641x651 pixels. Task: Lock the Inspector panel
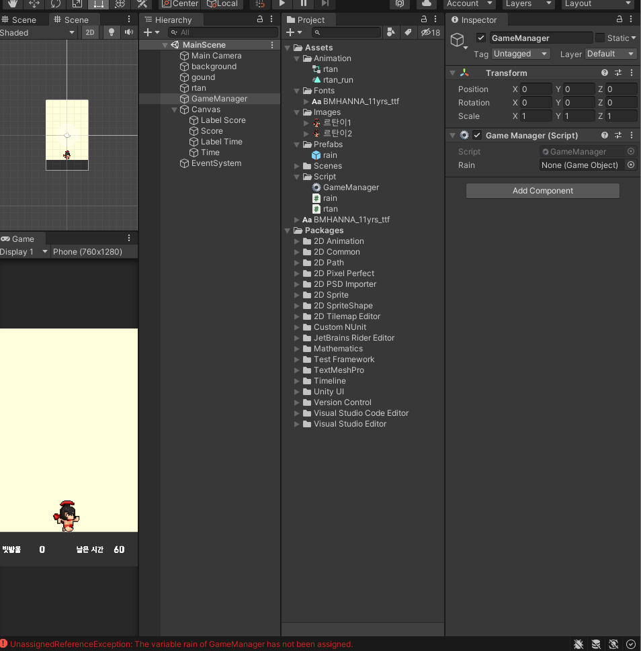coord(619,19)
